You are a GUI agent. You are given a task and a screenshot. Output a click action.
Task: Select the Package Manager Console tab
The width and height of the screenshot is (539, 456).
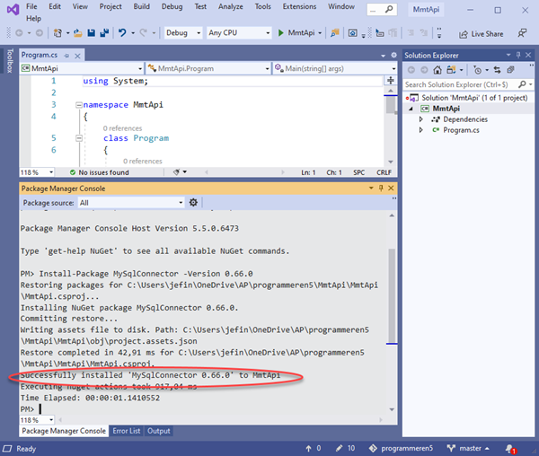point(64,431)
